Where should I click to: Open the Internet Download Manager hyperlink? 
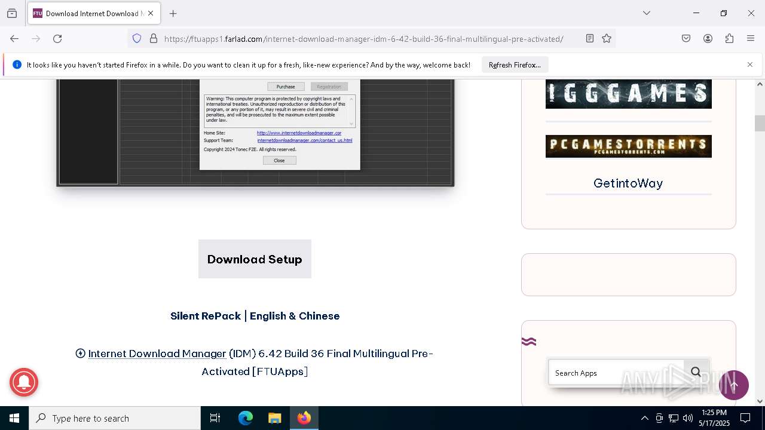(x=157, y=354)
